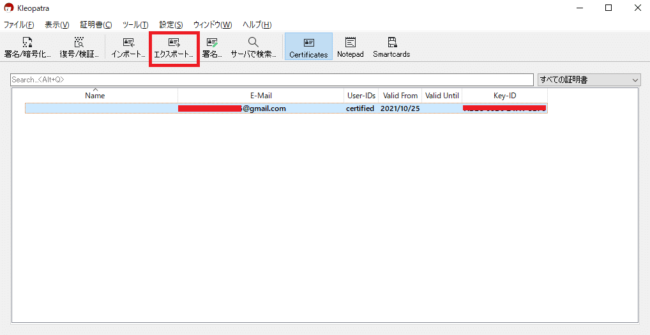Open the Smartcards view
650x335 pixels.
[x=391, y=47]
